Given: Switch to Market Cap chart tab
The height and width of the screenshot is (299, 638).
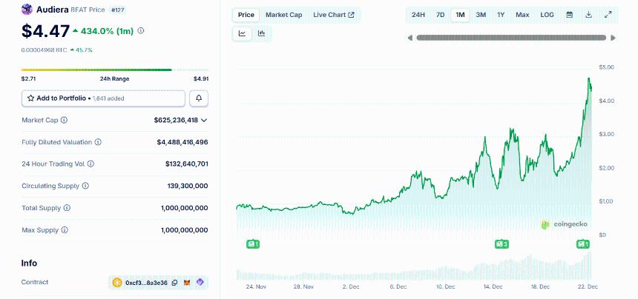Looking at the screenshot, I should coord(283,15).
